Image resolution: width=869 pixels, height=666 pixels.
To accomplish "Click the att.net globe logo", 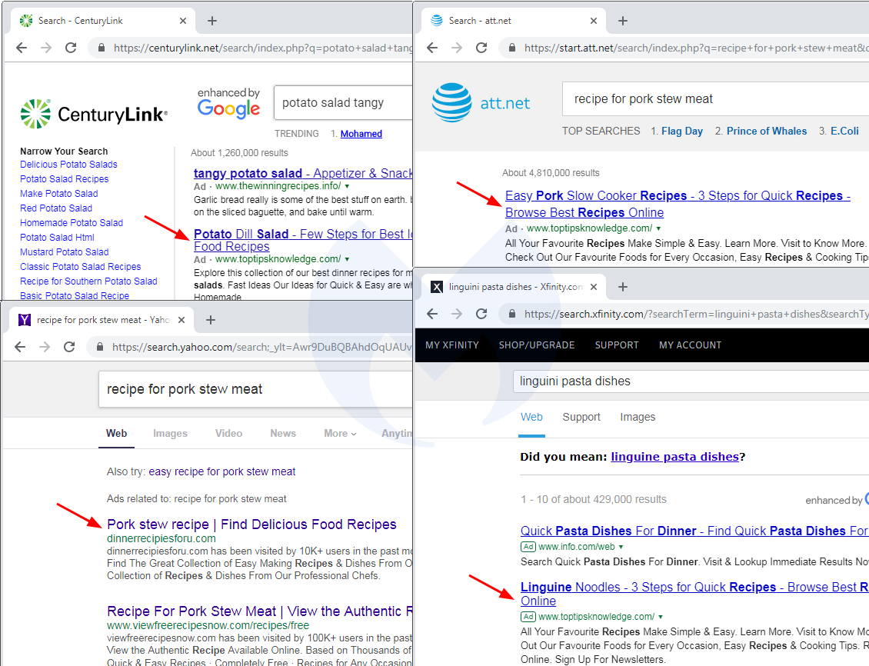I will [451, 103].
